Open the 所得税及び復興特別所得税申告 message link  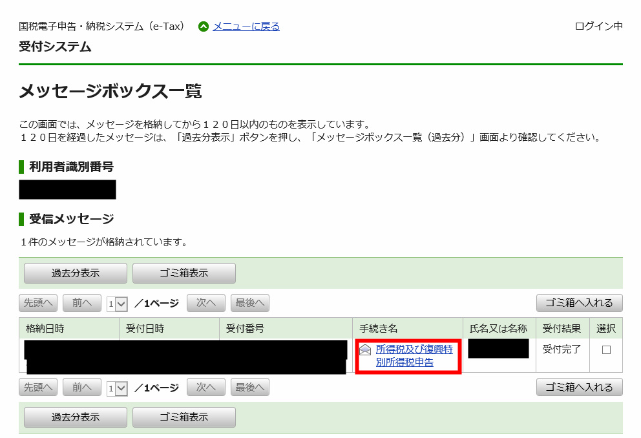point(414,356)
